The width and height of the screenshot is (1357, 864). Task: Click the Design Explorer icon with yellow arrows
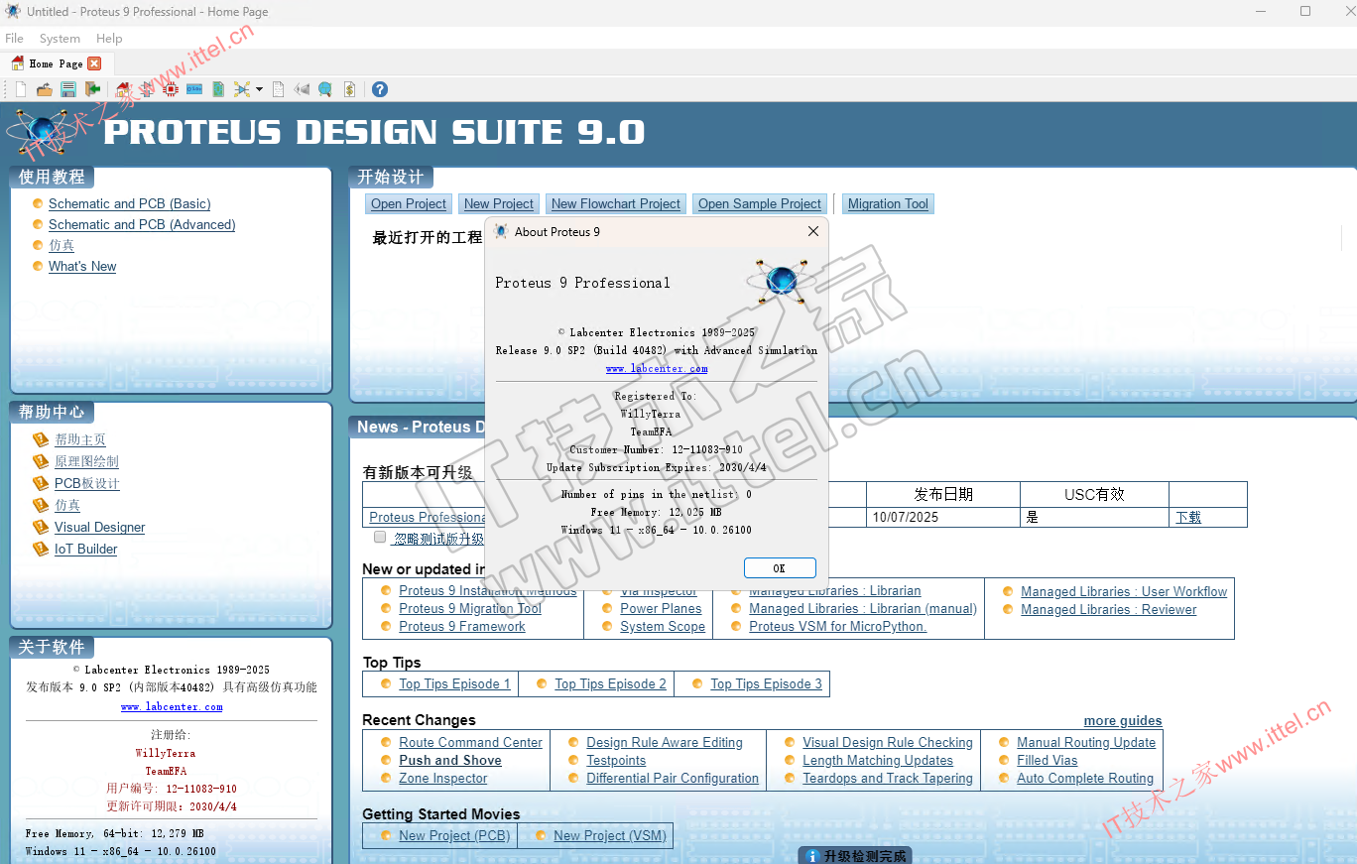(242, 89)
